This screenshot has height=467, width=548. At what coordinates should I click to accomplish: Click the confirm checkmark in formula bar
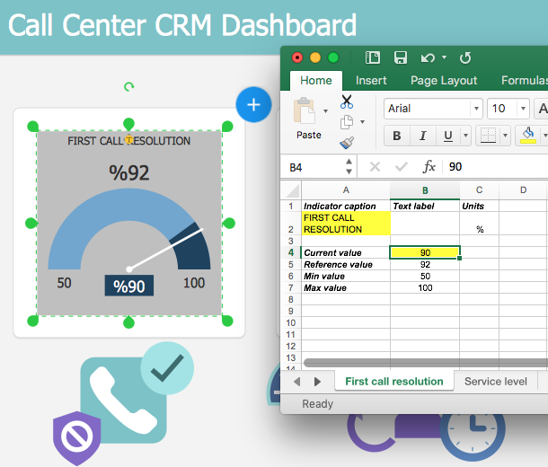[402, 167]
